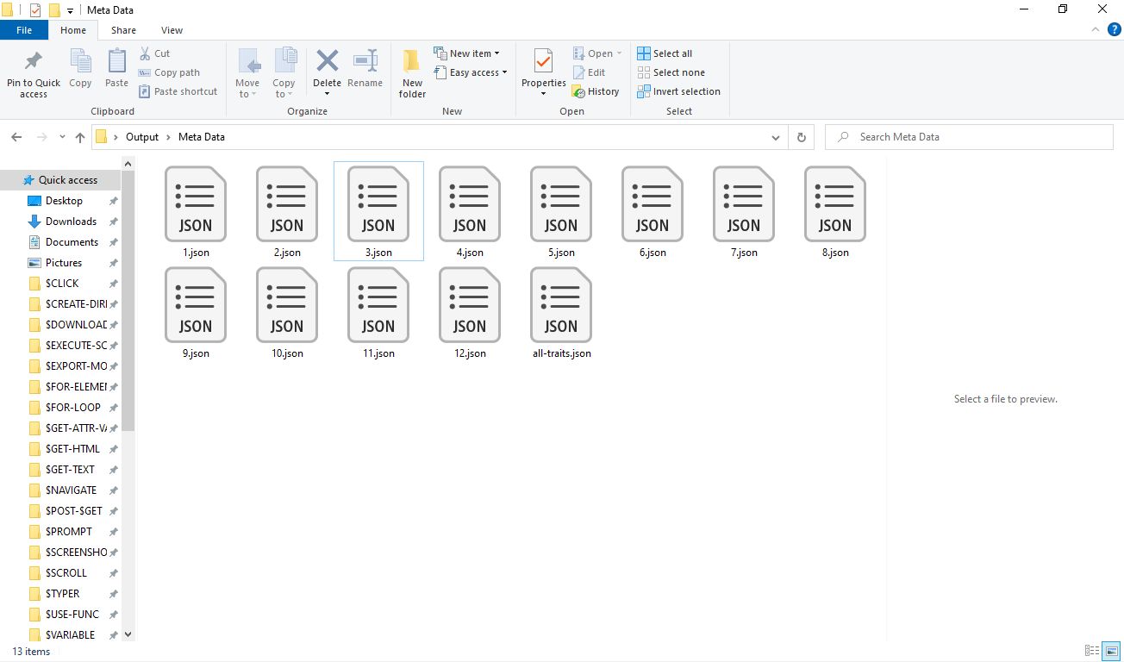This screenshot has width=1124, height=662.
Task: Click Invert selection
Action: [x=678, y=91]
